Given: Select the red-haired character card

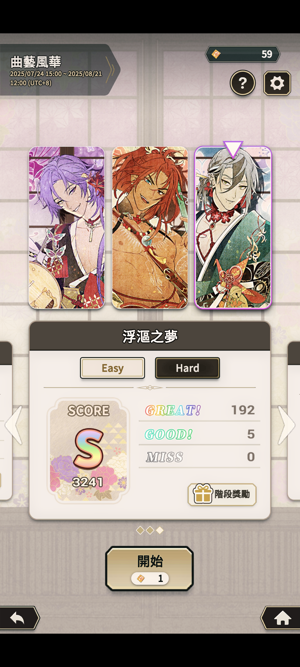Looking at the screenshot, I should tap(150, 228).
